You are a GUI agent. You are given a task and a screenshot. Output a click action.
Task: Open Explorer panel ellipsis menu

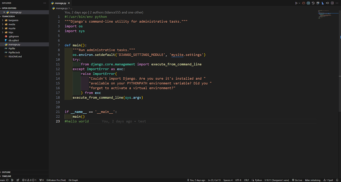click(45, 3)
